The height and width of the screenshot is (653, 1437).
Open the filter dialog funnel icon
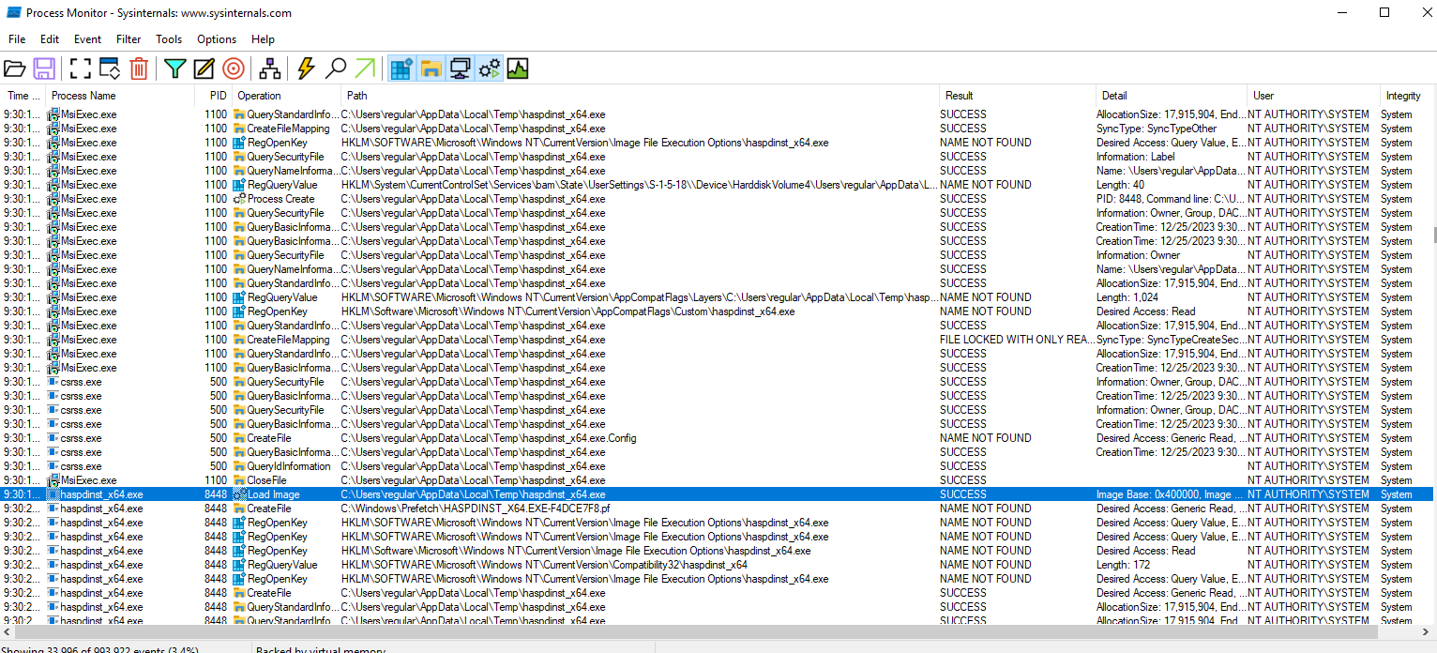[x=175, y=68]
